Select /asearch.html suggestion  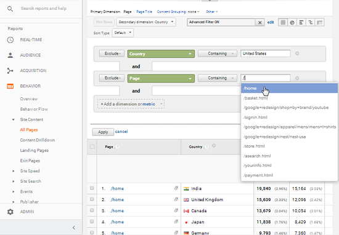(289, 156)
